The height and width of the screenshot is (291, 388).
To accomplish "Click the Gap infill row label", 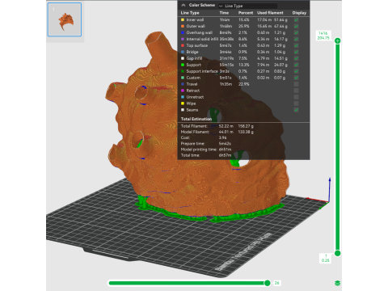I will pyautogui.click(x=194, y=58).
